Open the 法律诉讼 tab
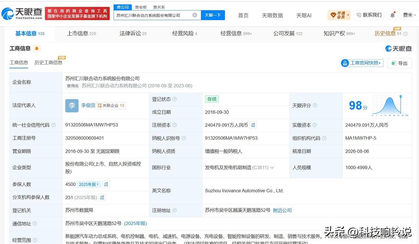This screenshot has height=244, width=419. (x=133, y=33)
